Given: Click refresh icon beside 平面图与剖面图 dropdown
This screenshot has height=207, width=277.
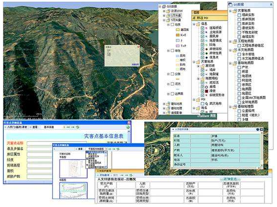Looking at the screenshot, I should pos(118,149).
